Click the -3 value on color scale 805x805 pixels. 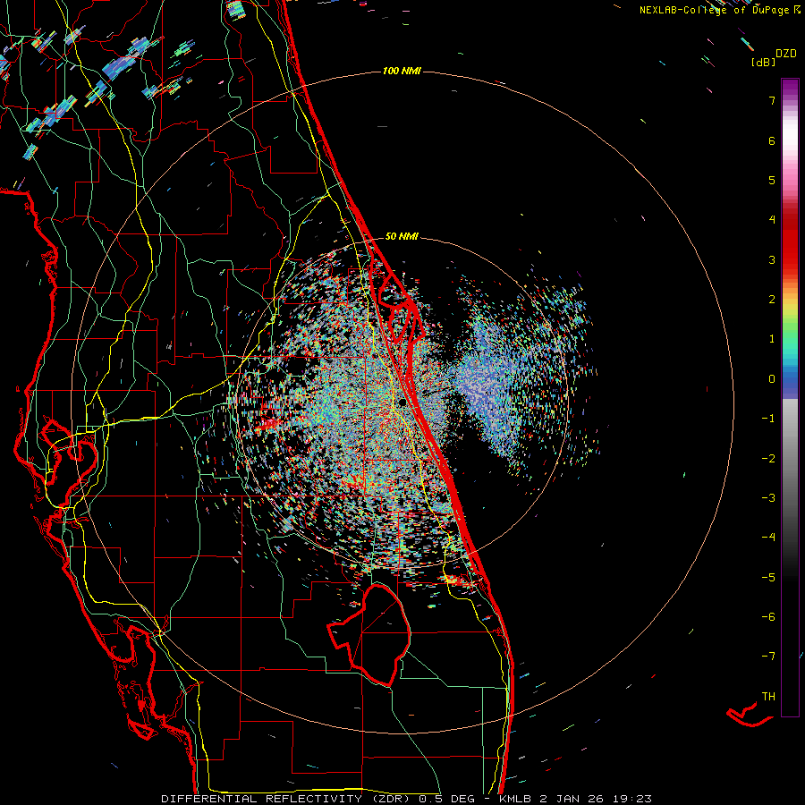click(768, 498)
